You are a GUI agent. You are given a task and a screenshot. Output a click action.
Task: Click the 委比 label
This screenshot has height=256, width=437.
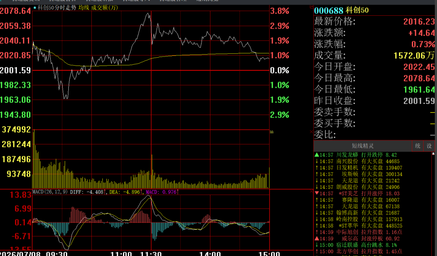point(325,135)
